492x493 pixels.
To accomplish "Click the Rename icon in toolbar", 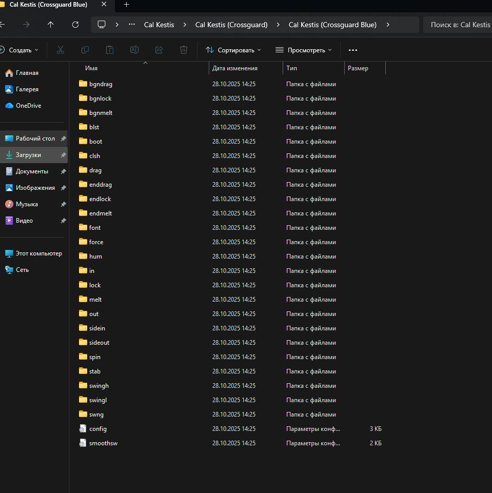I will coord(134,50).
